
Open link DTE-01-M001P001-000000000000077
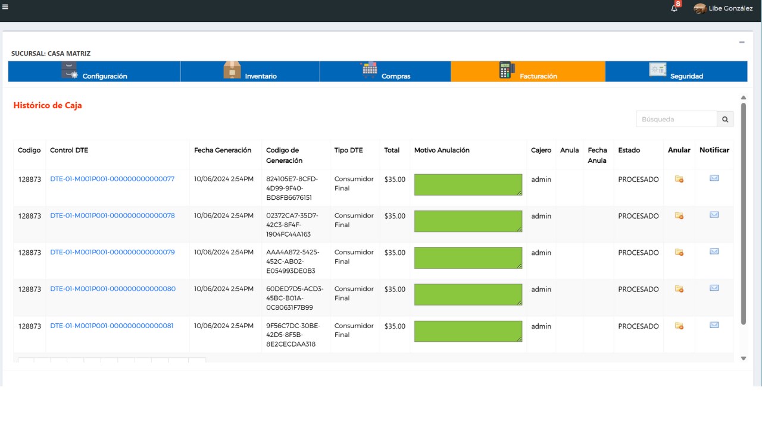coord(112,179)
